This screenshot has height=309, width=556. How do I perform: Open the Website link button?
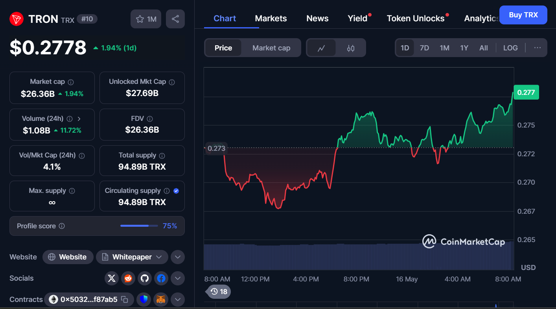click(x=68, y=257)
